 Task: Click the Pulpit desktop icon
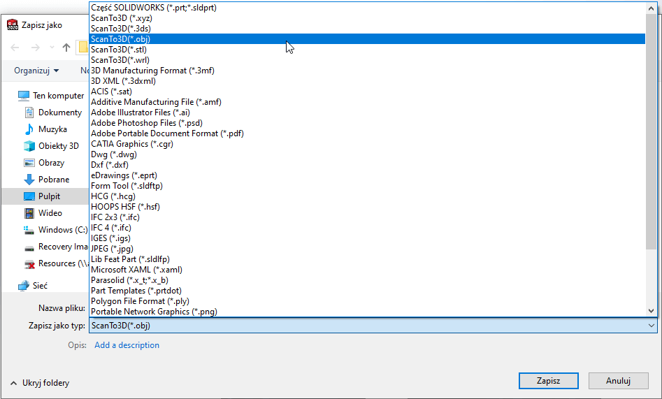tap(29, 196)
